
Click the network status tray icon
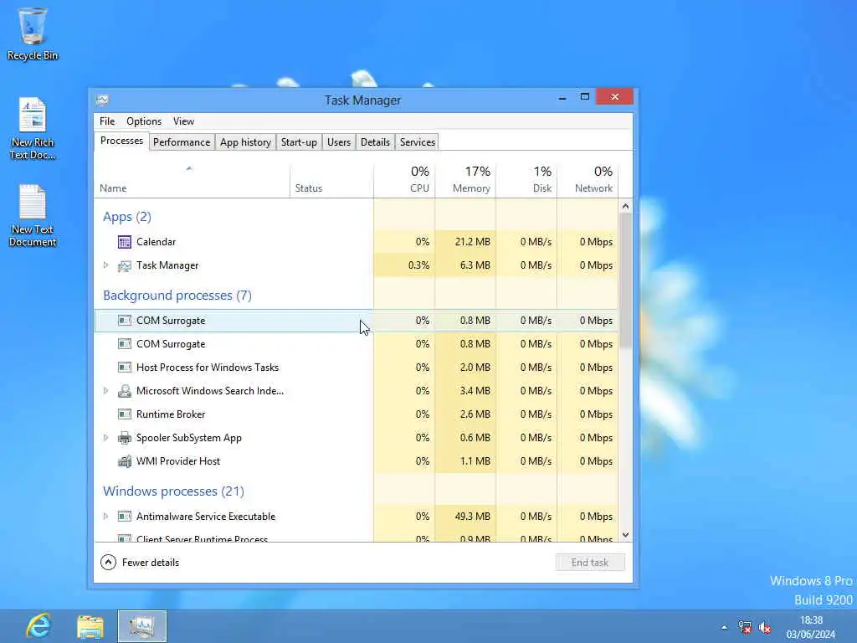tap(744, 627)
